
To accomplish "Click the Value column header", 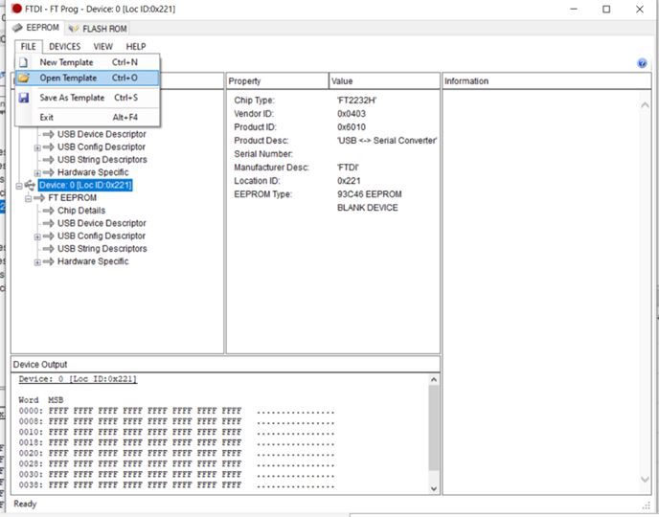I will (384, 81).
